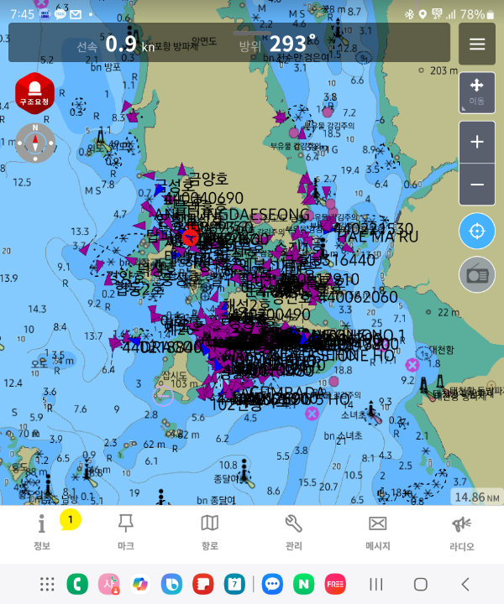The image size is (504, 604).
Task: Tap the Android recent apps button
Action: tap(376, 584)
